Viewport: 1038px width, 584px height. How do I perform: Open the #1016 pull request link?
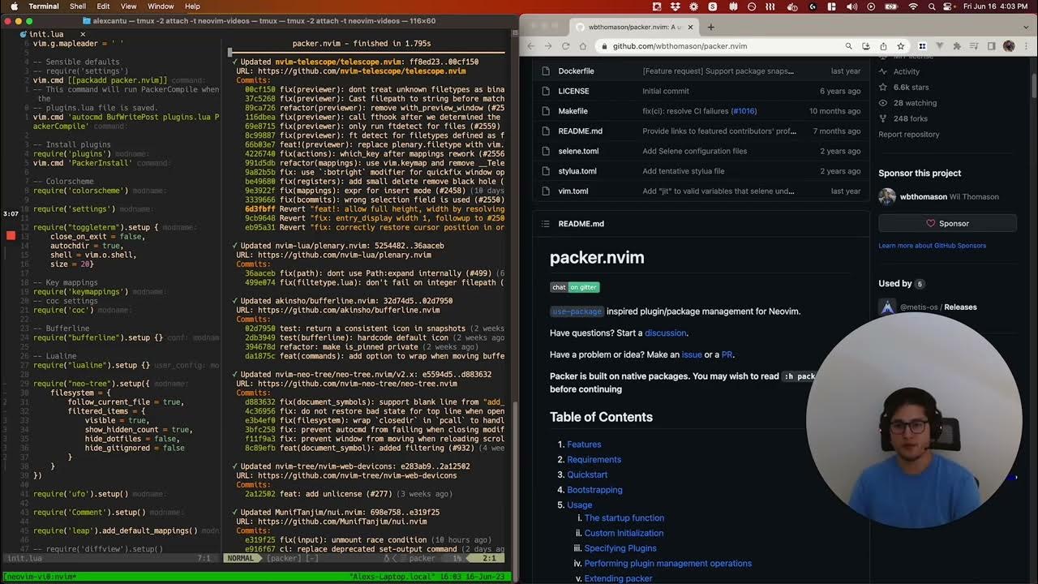[x=744, y=111]
